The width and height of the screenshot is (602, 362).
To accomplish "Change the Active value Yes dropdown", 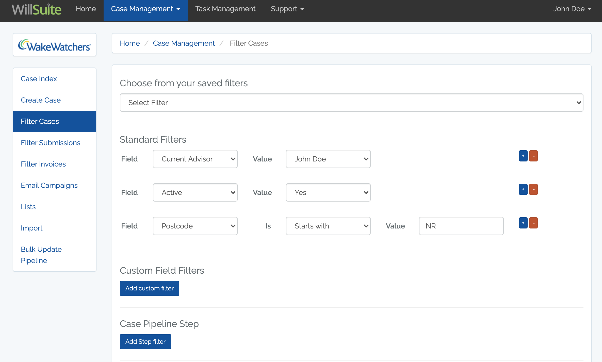I will pos(328,192).
